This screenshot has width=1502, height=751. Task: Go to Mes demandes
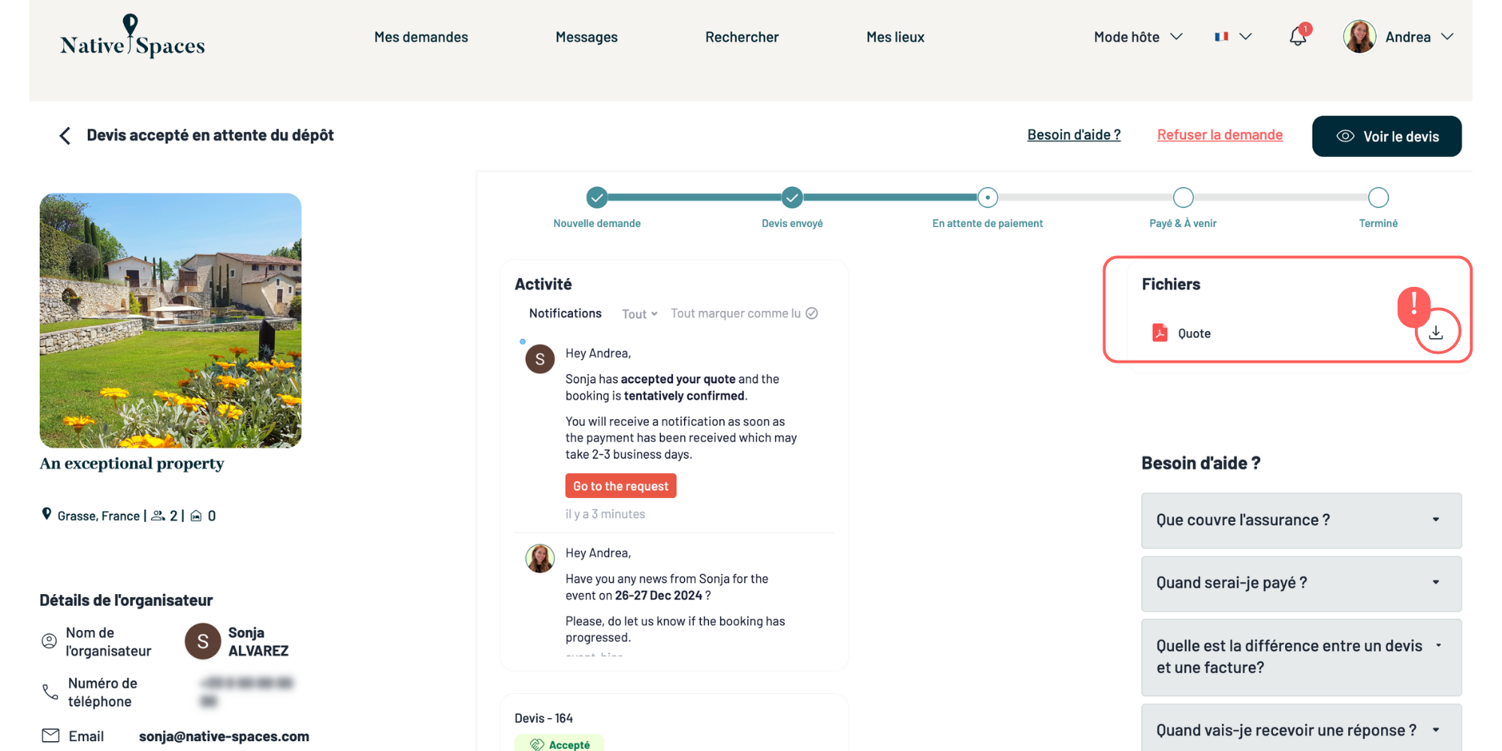tap(421, 37)
